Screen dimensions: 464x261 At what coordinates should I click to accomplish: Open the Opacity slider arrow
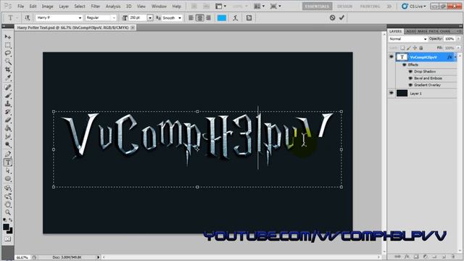458,38
